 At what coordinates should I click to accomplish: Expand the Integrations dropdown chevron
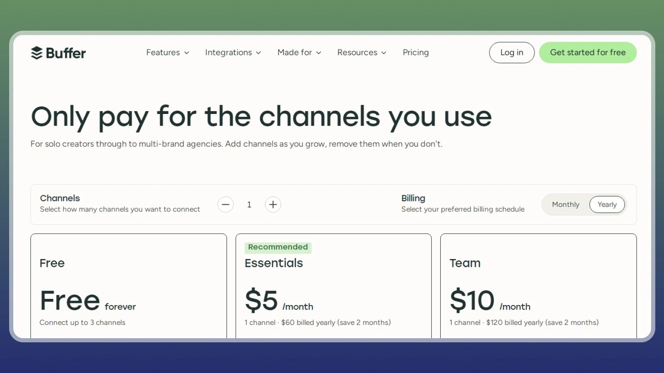coord(259,53)
